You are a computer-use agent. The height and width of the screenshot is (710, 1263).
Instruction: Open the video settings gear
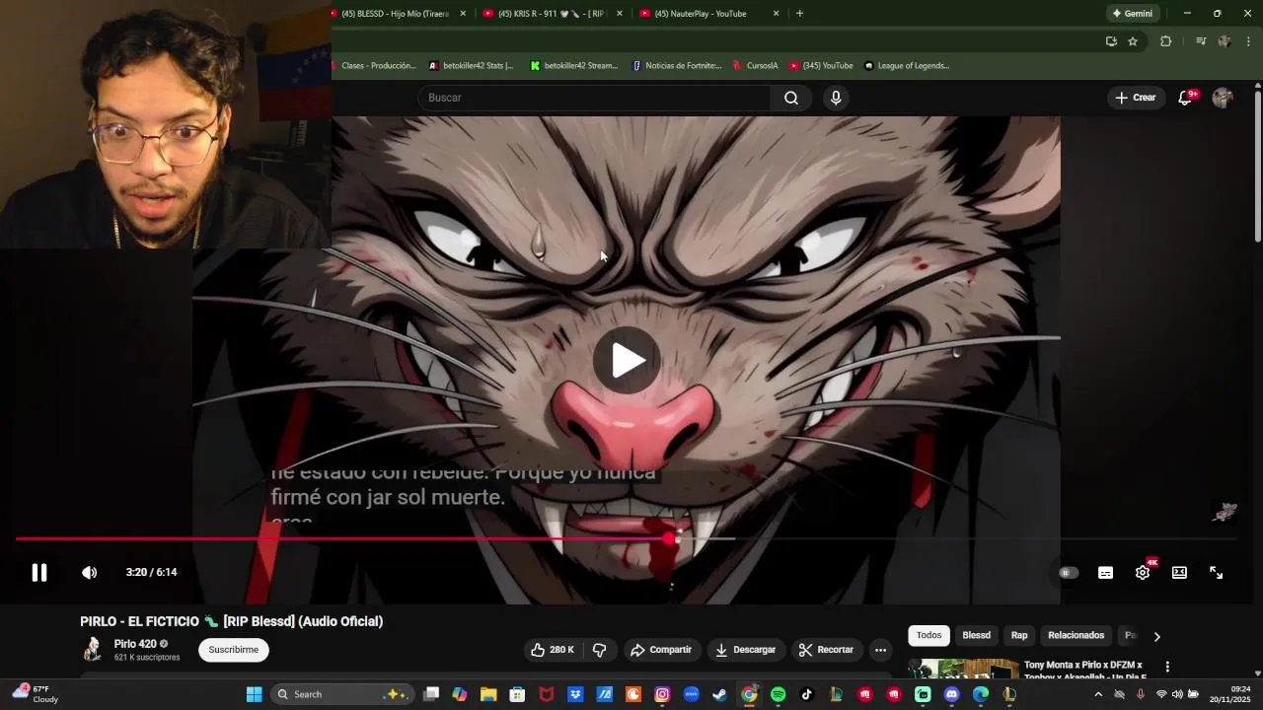(1143, 572)
